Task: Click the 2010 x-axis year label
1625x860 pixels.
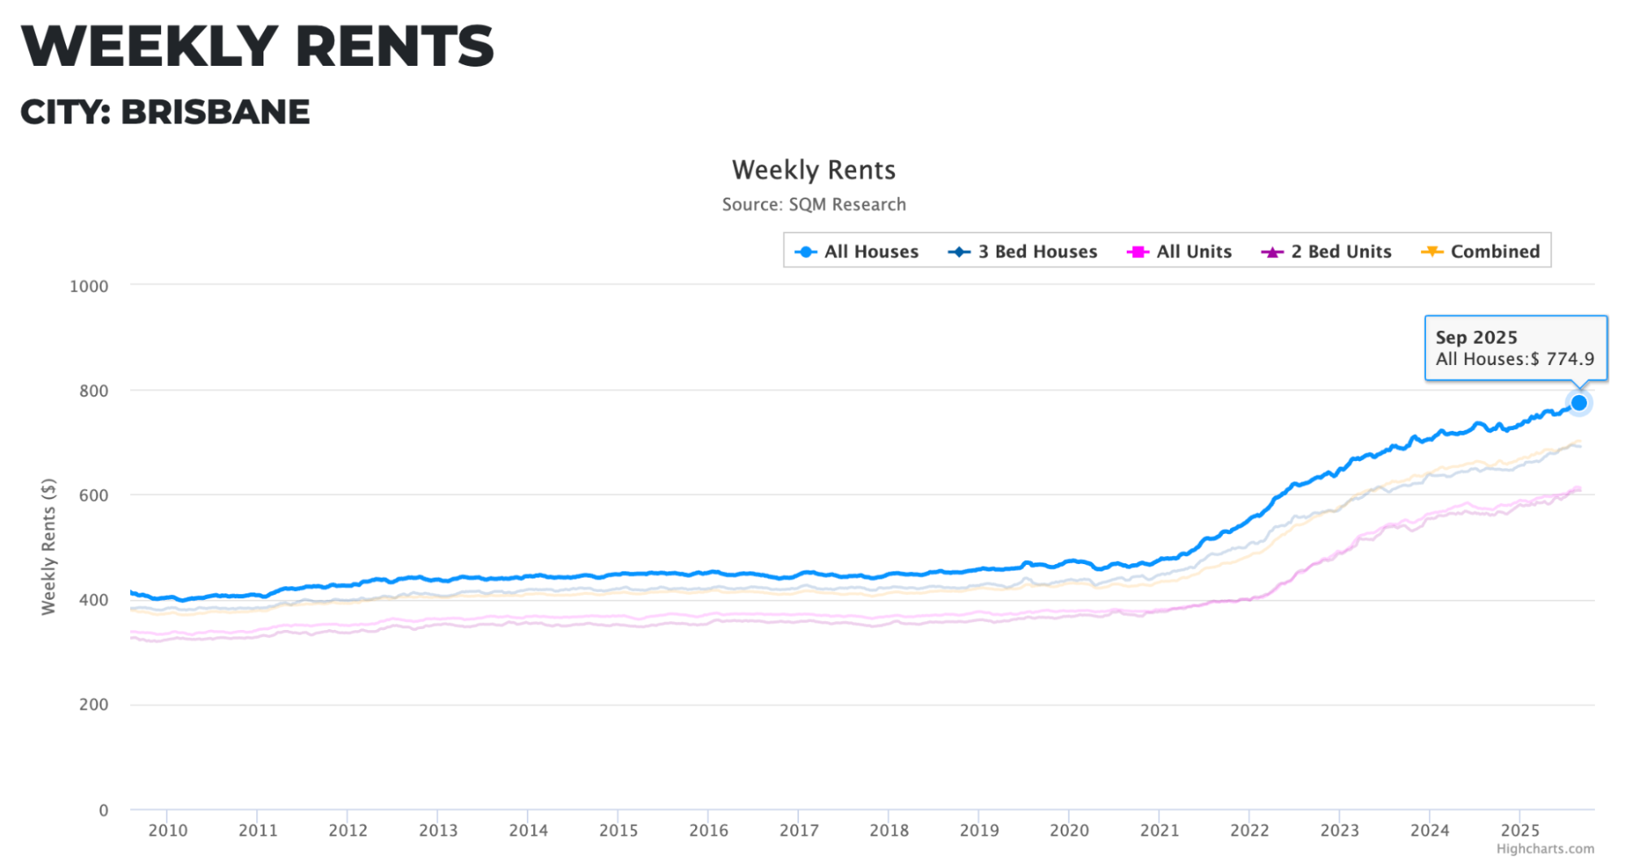Action: click(167, 831)
